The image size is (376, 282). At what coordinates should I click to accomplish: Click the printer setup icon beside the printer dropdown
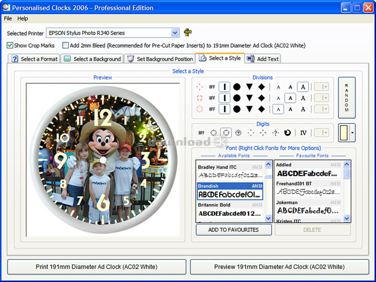click(x=188, y=33)
